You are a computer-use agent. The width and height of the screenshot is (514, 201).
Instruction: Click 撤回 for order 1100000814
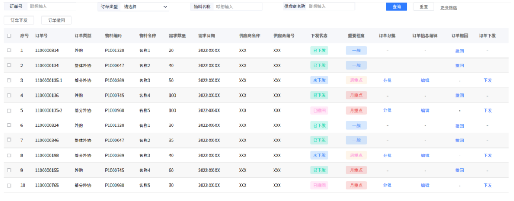point(459,51)
